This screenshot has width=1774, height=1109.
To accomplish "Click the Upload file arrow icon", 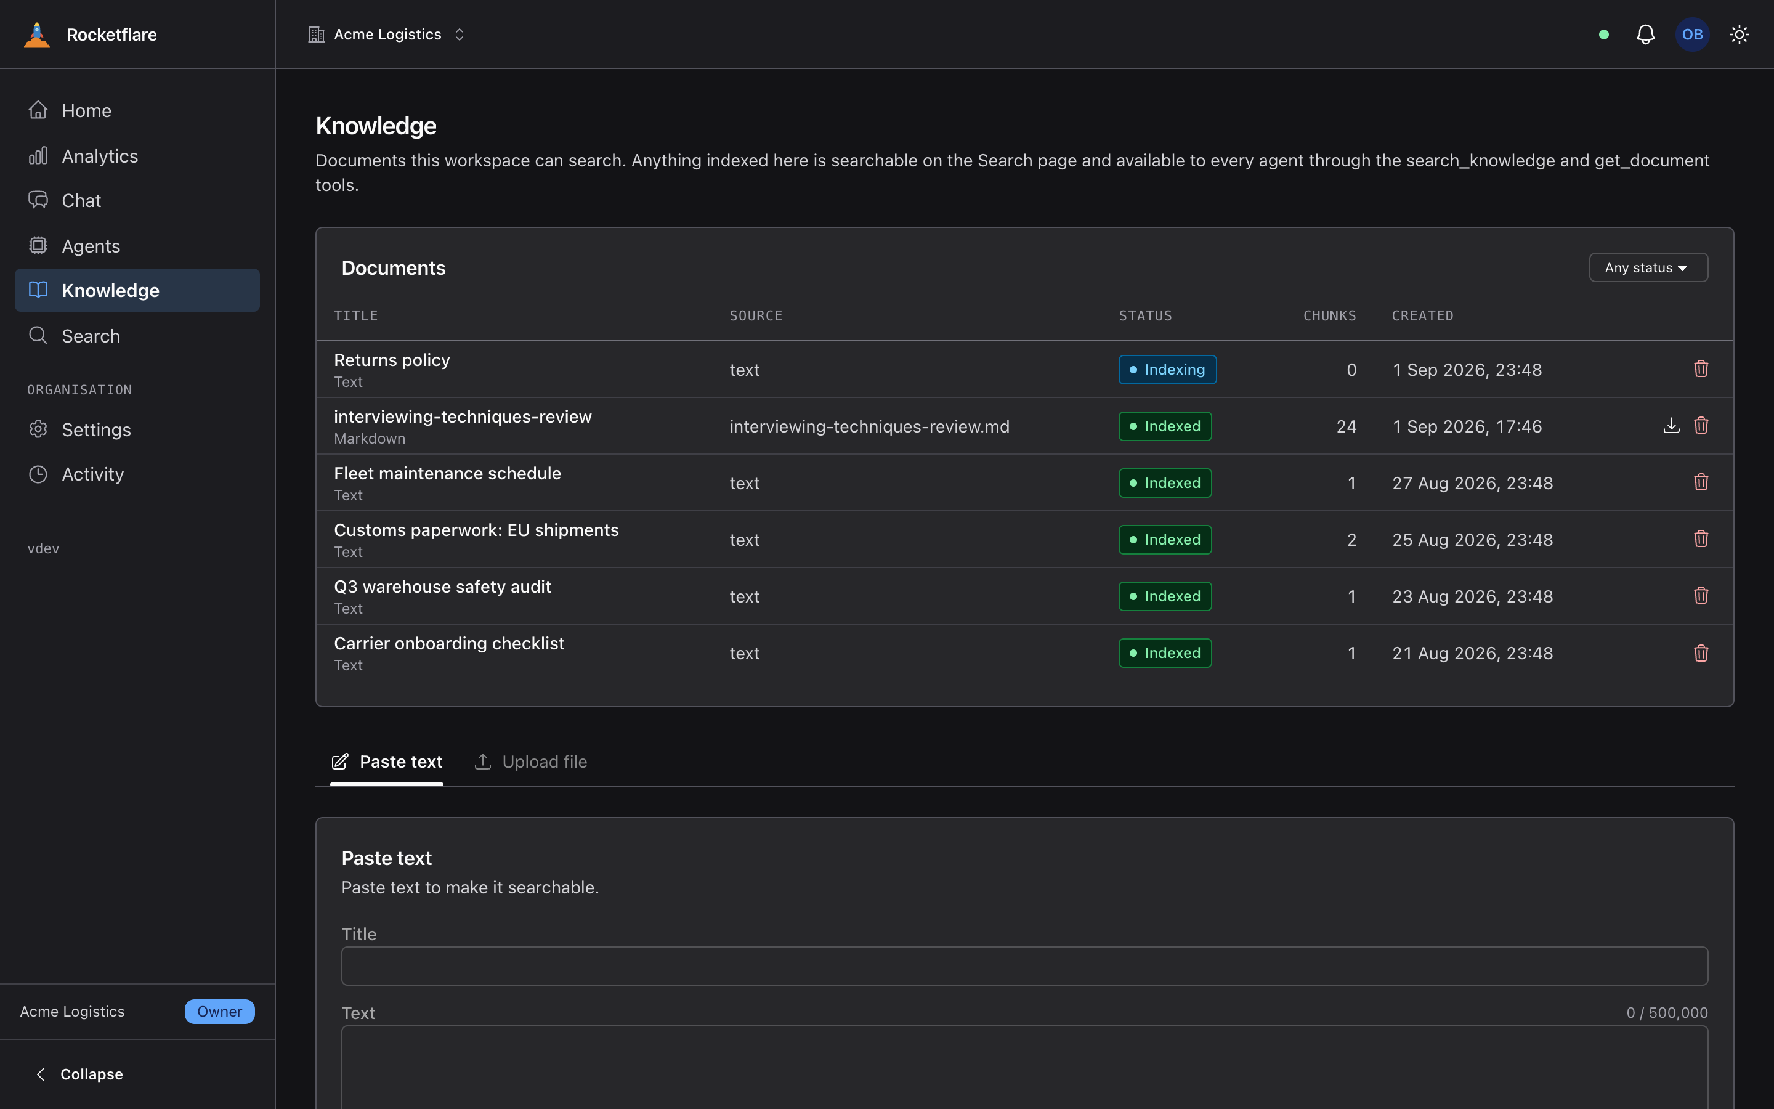I will [x=483, y=762].
